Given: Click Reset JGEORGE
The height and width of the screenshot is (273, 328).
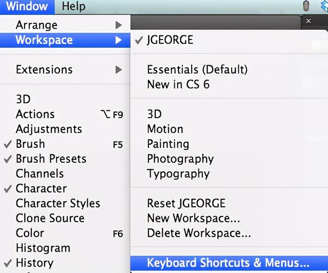Looking at the screenshot, I should point(186,204).
